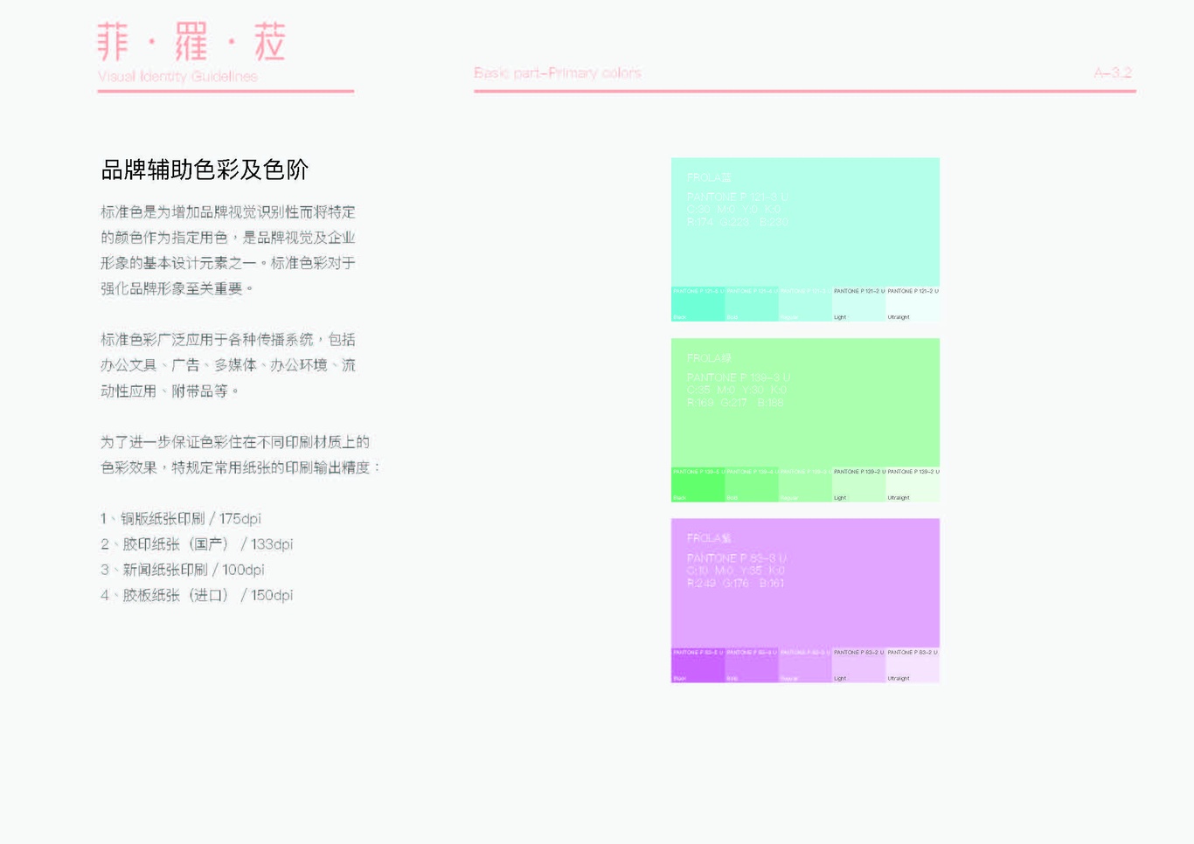Select the page code "A-3.2"

(1113, 73)
